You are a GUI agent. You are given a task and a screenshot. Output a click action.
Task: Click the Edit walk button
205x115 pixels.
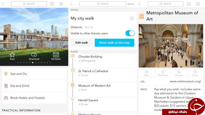[82, 43]
